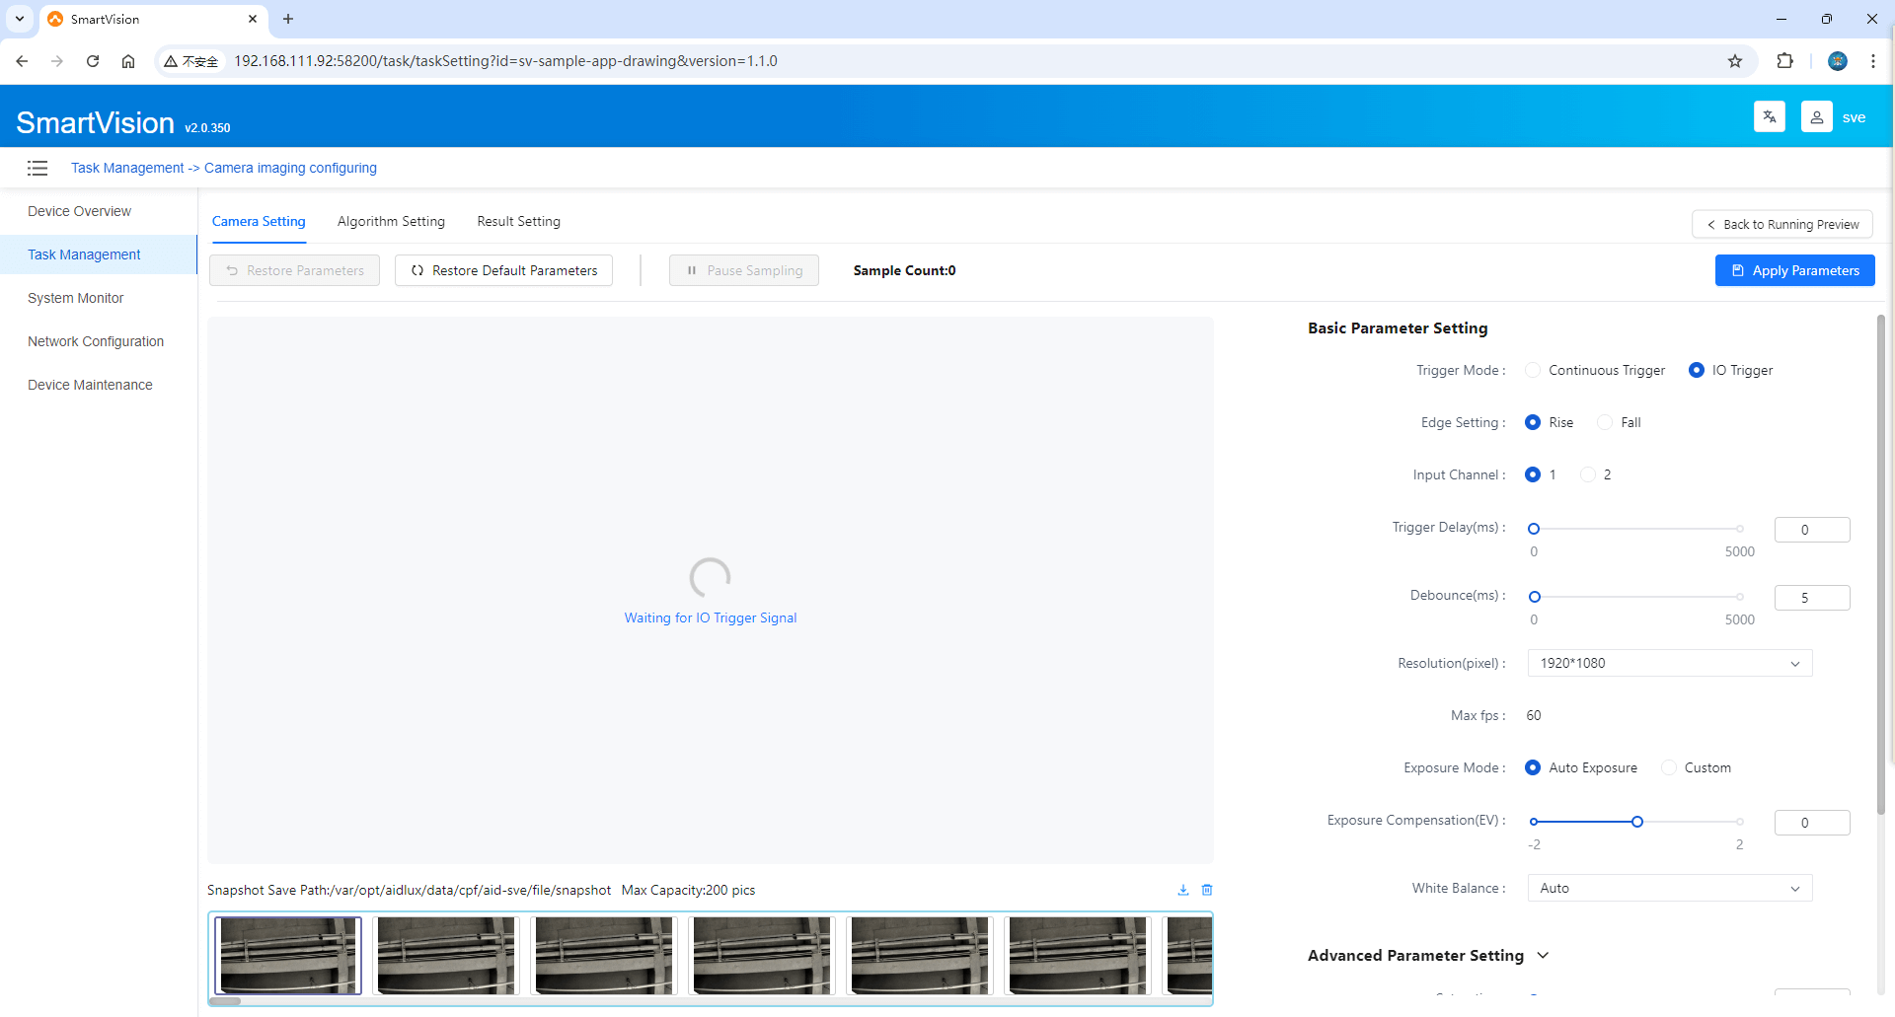Open Device Maintenance in sidebar

pos(99,385)
